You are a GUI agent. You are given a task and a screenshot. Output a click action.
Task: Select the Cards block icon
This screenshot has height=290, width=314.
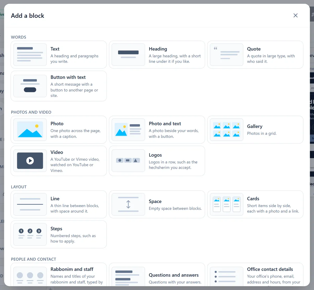[x=227, y=204]
